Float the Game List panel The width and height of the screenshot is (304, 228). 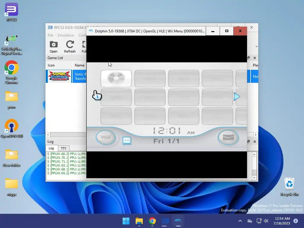point(248,58)
